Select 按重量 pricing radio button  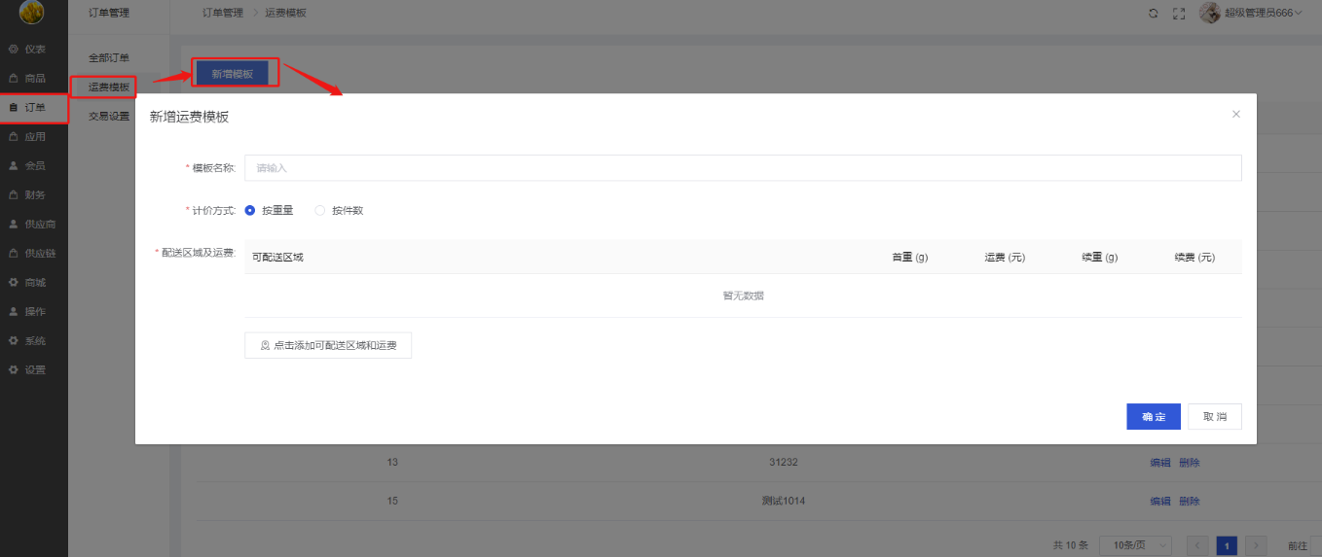(250, 210)
